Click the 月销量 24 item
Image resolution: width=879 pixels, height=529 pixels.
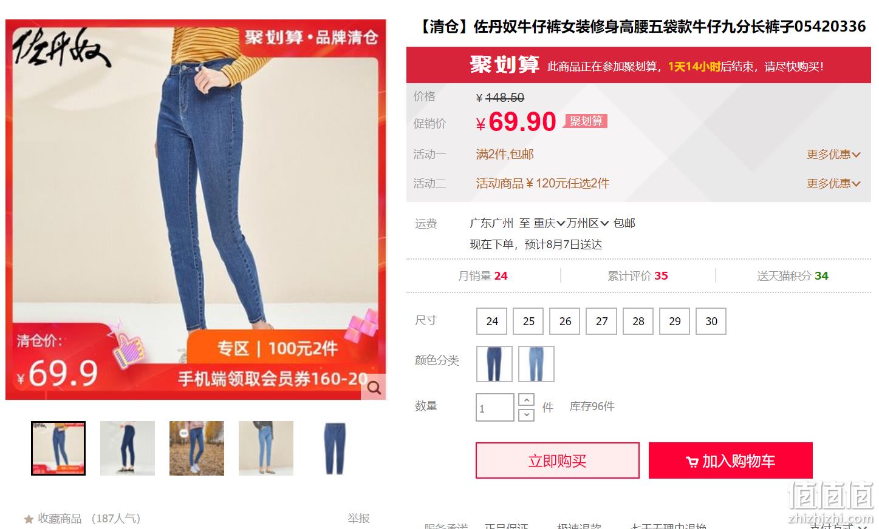click(482, 276)
